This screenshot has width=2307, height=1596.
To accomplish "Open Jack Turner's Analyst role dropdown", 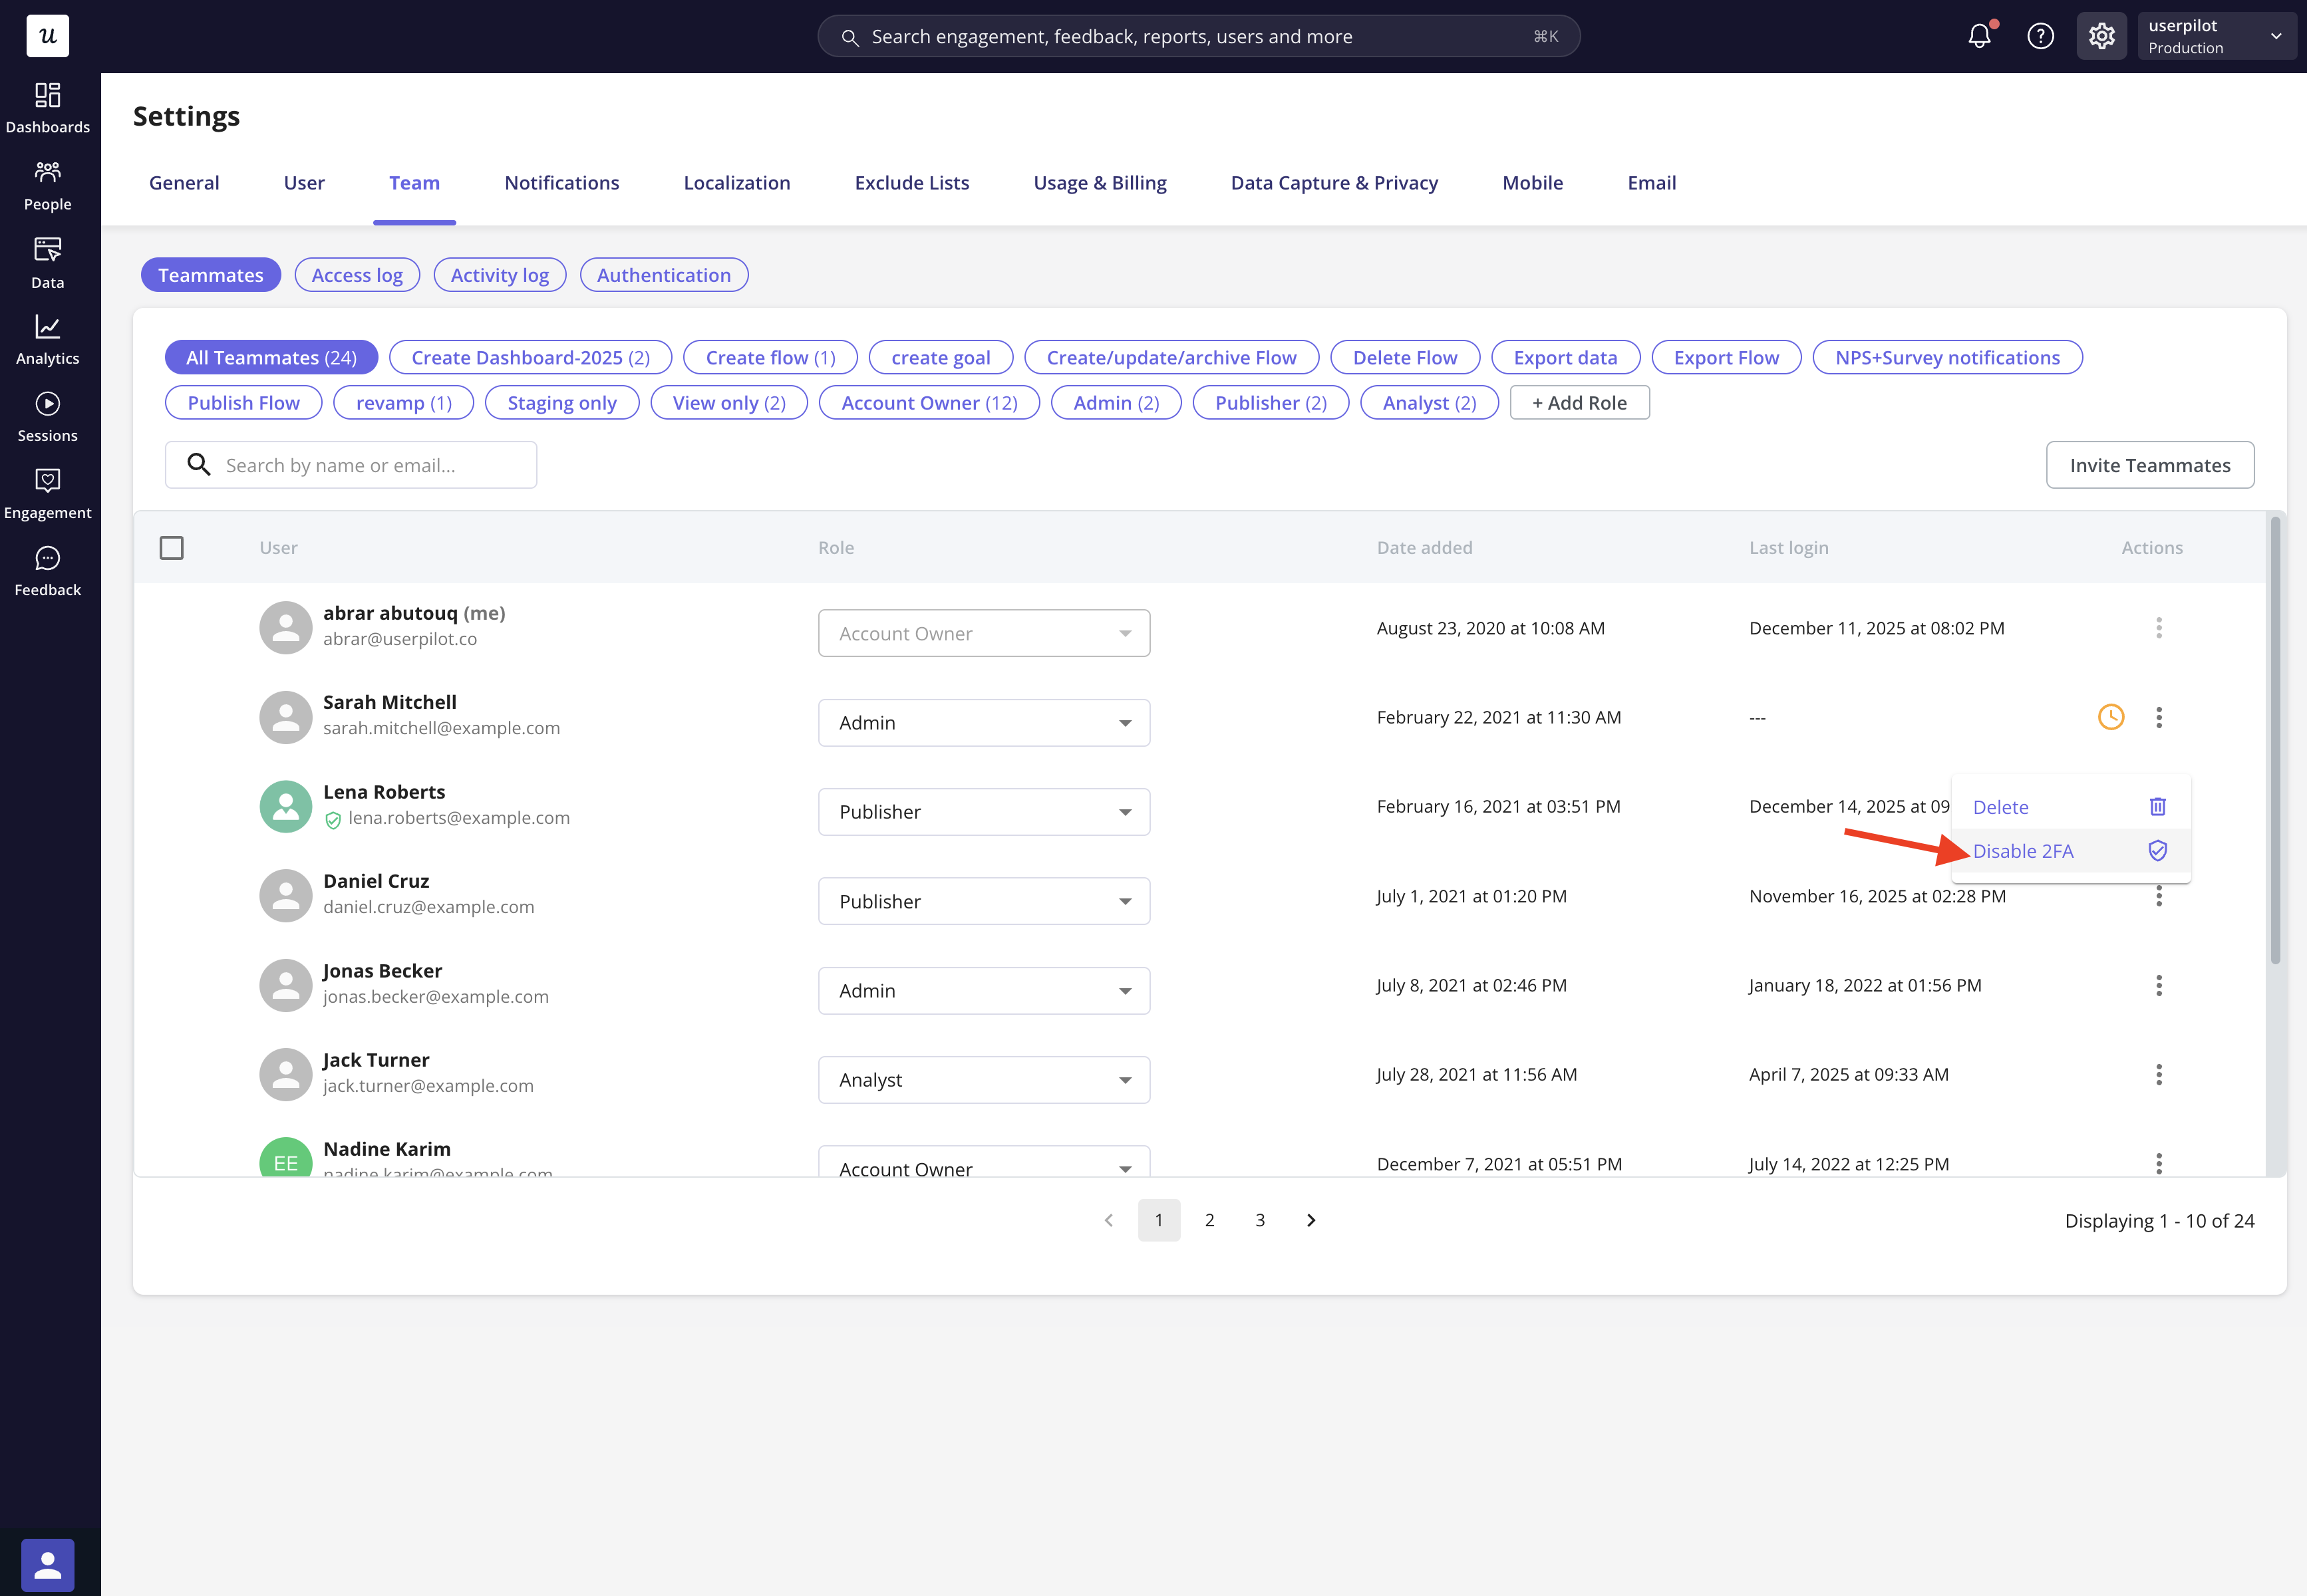I will pyautogui.click(x=983, y=1080).
